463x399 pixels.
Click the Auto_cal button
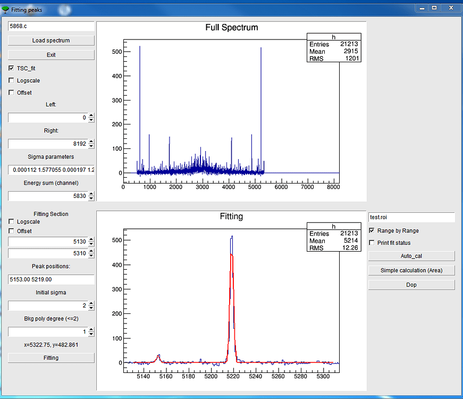coord(411,256)
